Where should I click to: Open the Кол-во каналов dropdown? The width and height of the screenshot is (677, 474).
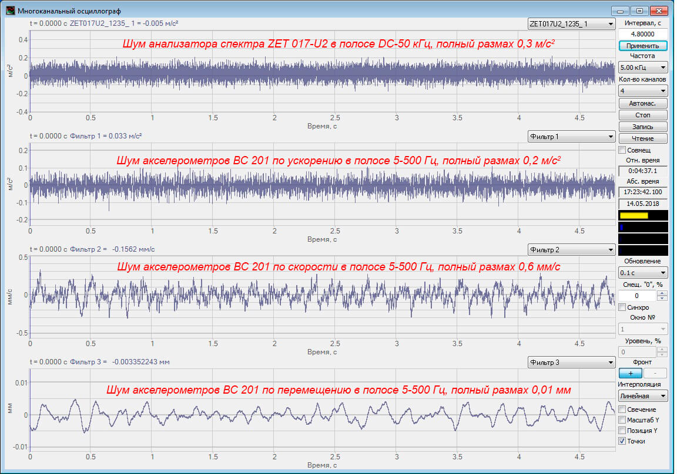click(x=643, y=91)
